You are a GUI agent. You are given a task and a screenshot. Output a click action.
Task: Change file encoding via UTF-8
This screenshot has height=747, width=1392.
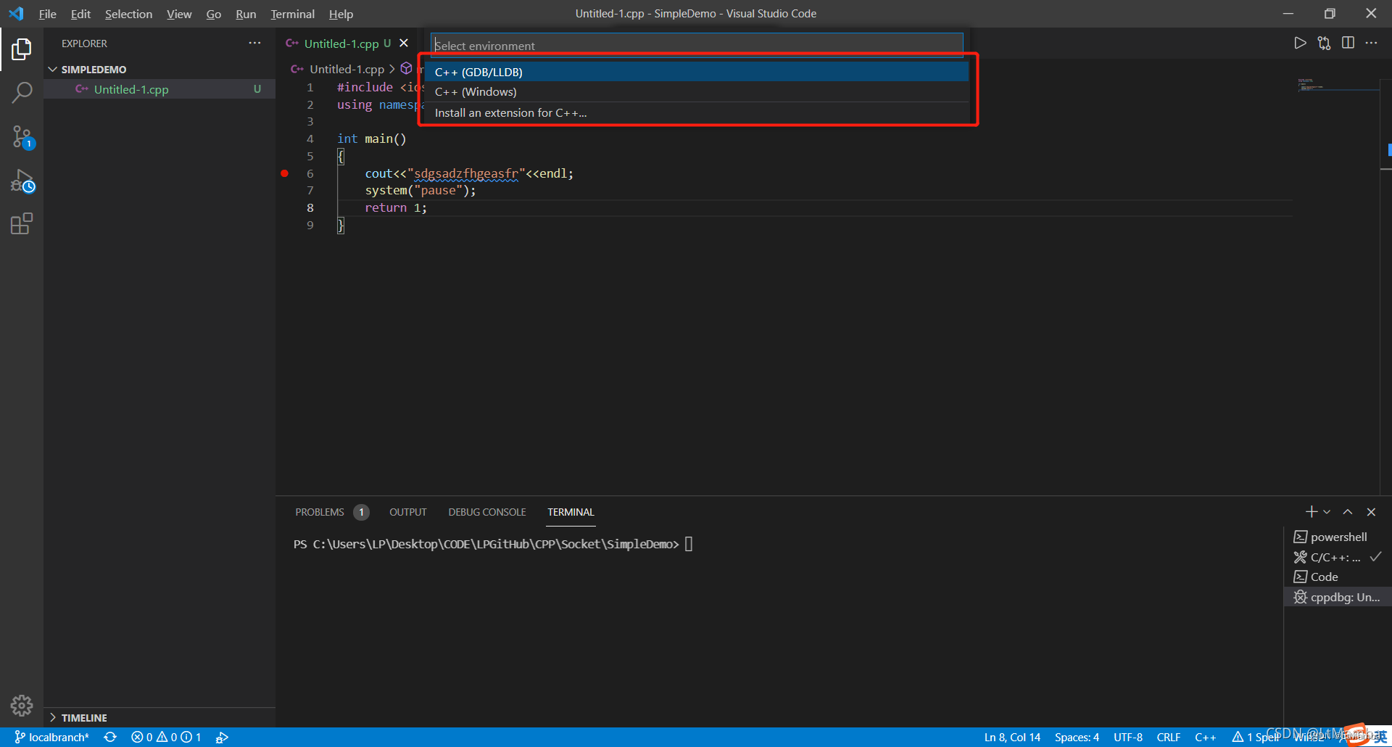pyautogui.click(x=1128, y=737)
